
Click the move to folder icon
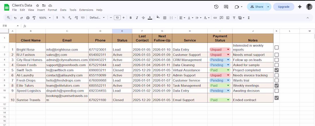click(44, 6)
